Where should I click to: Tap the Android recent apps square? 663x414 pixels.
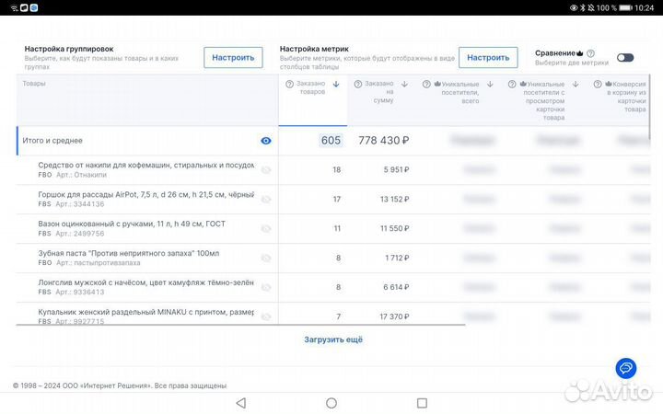[x=422, y=403]
